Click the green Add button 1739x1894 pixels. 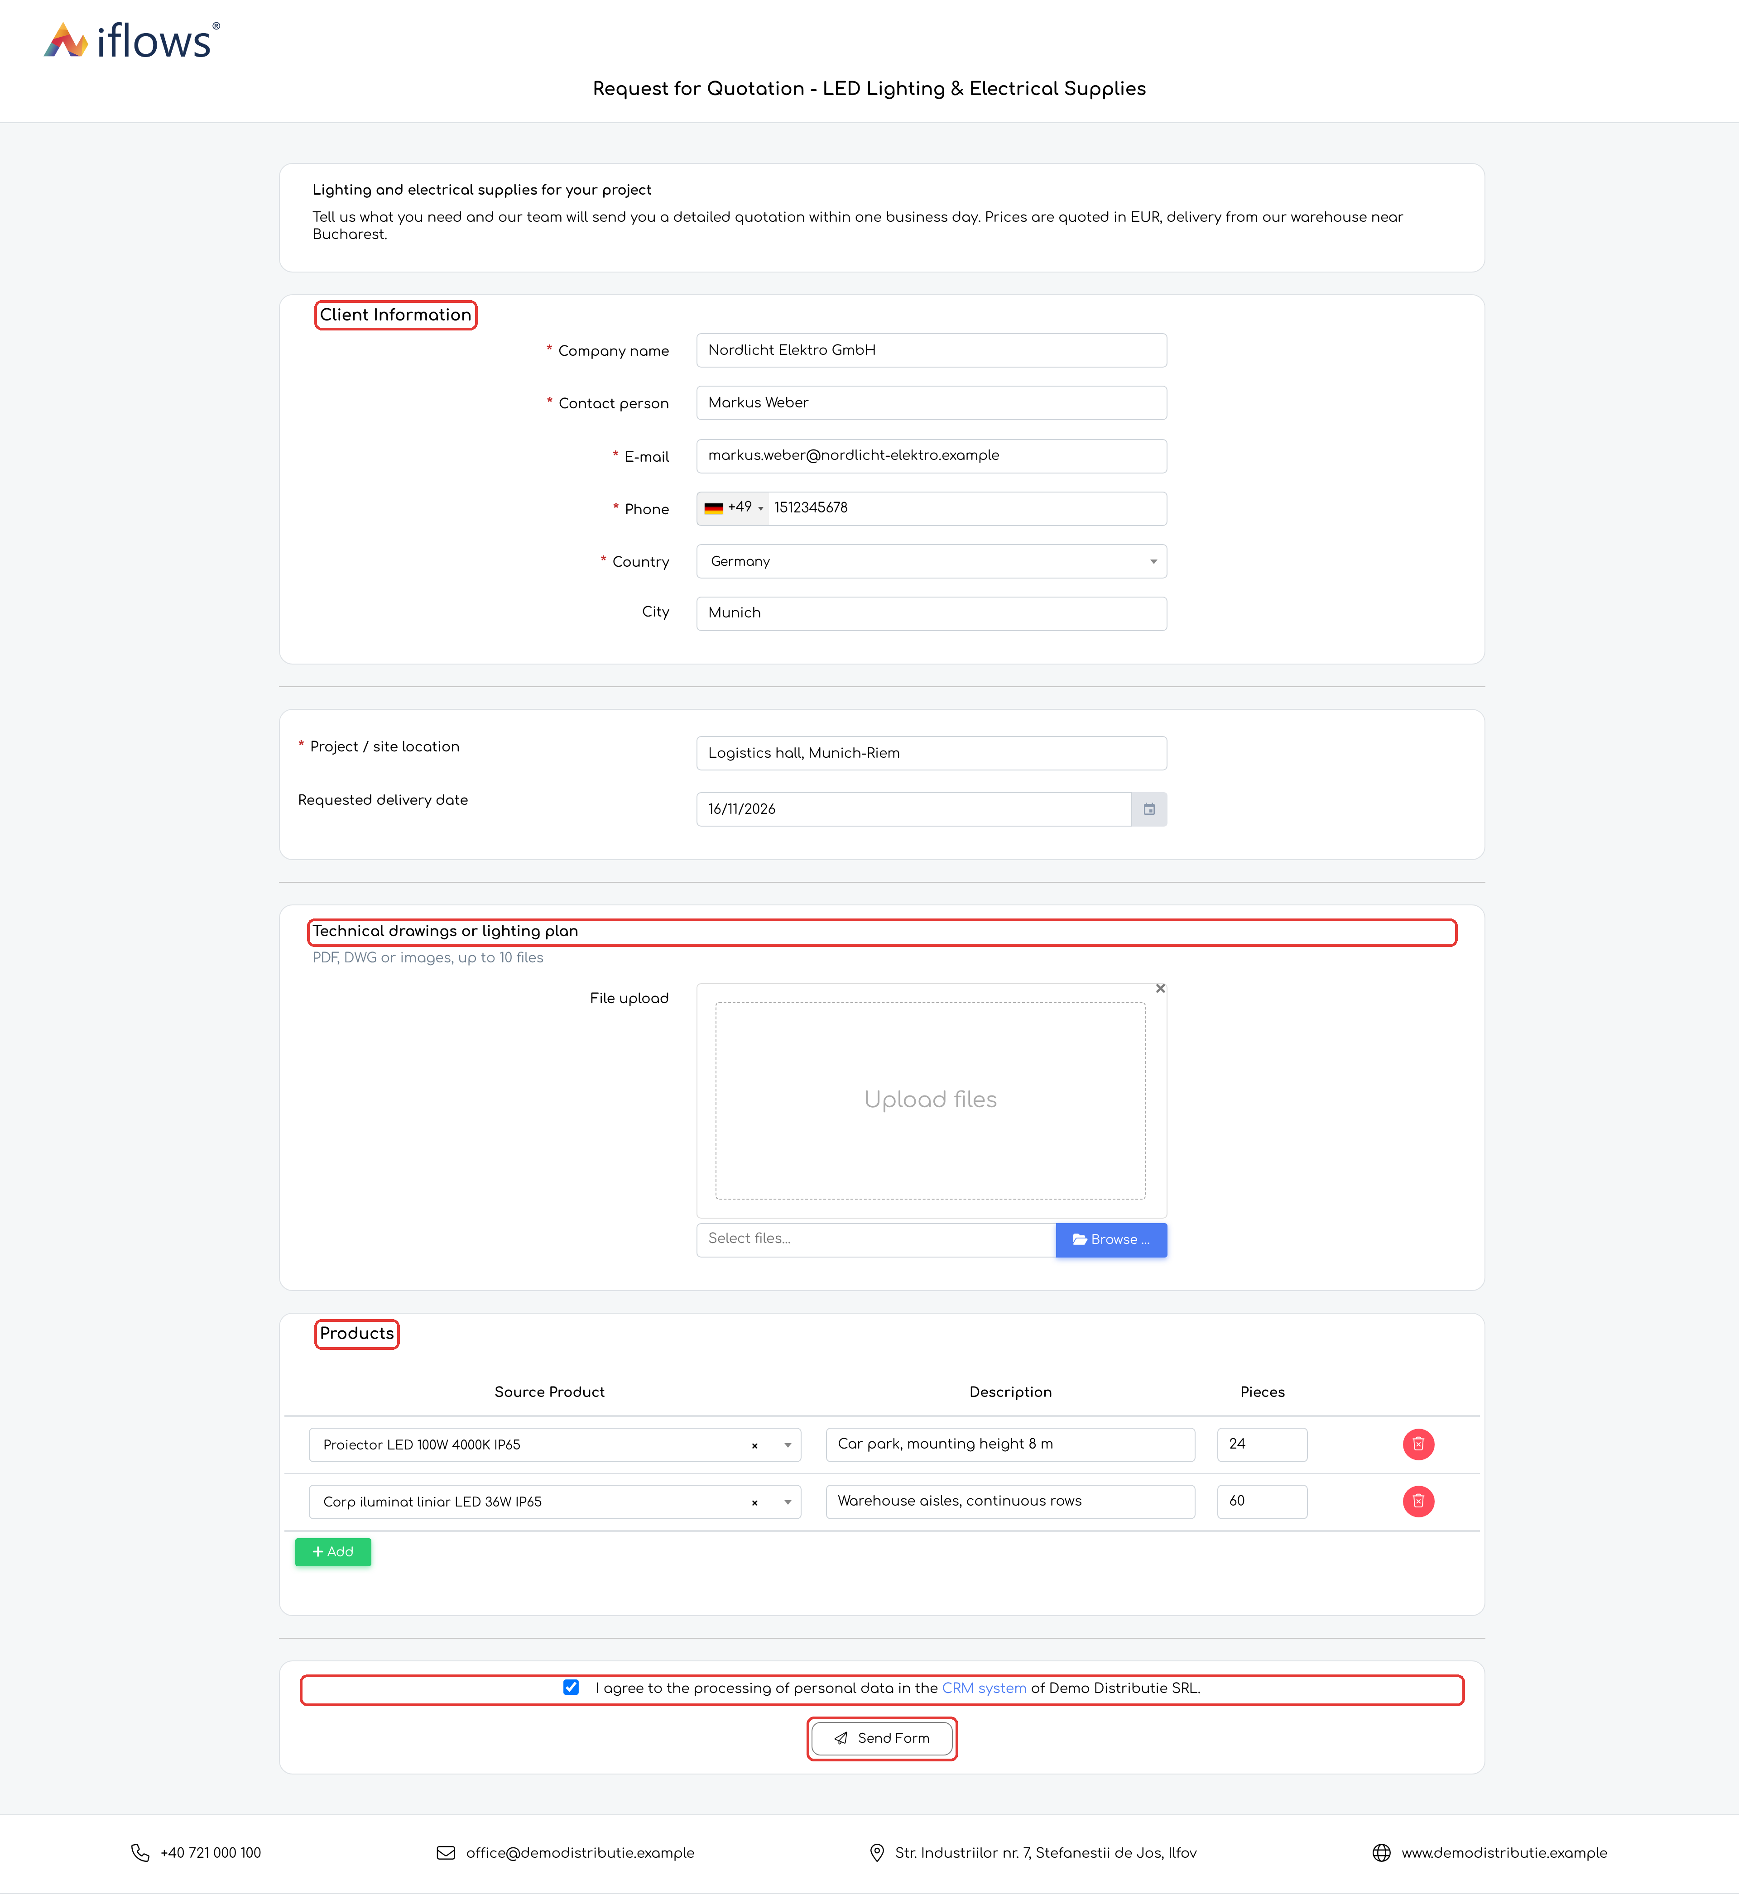pyautogui.click(x=333, y=1552)
